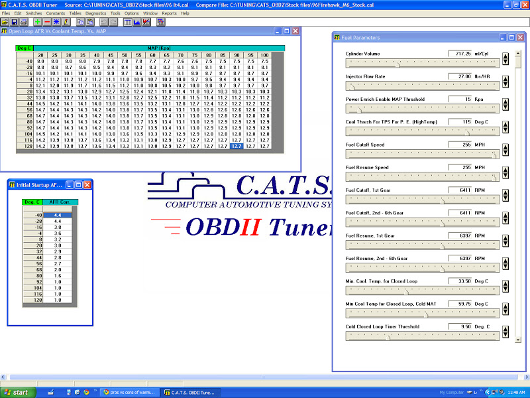
Task: Open the Help menu
Action: click(185, 13)
